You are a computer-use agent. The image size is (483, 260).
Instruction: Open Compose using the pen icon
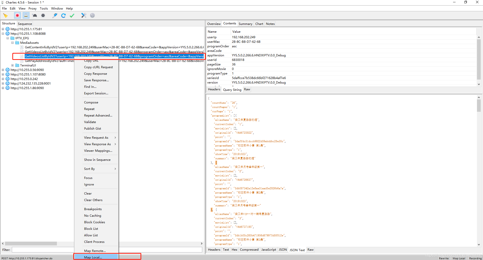[55, 15]
